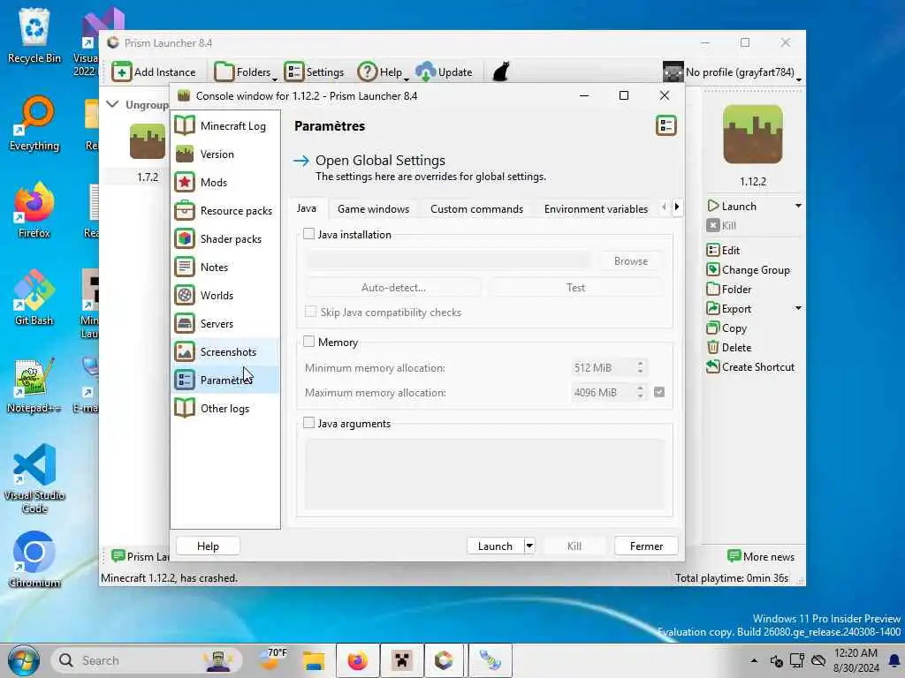Screen dimensions: 905x678
Task: Click the Prism Launcher cat icon
Action: click(x=500, y=72)
